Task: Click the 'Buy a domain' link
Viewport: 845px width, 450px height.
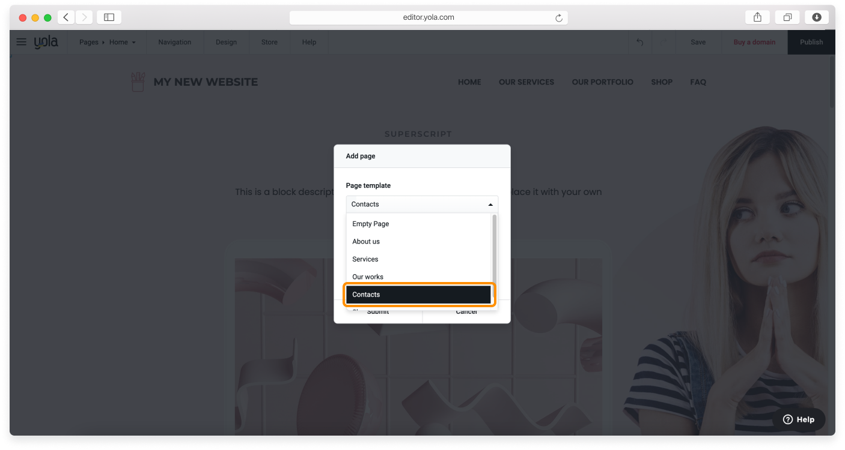Action: 754,42
